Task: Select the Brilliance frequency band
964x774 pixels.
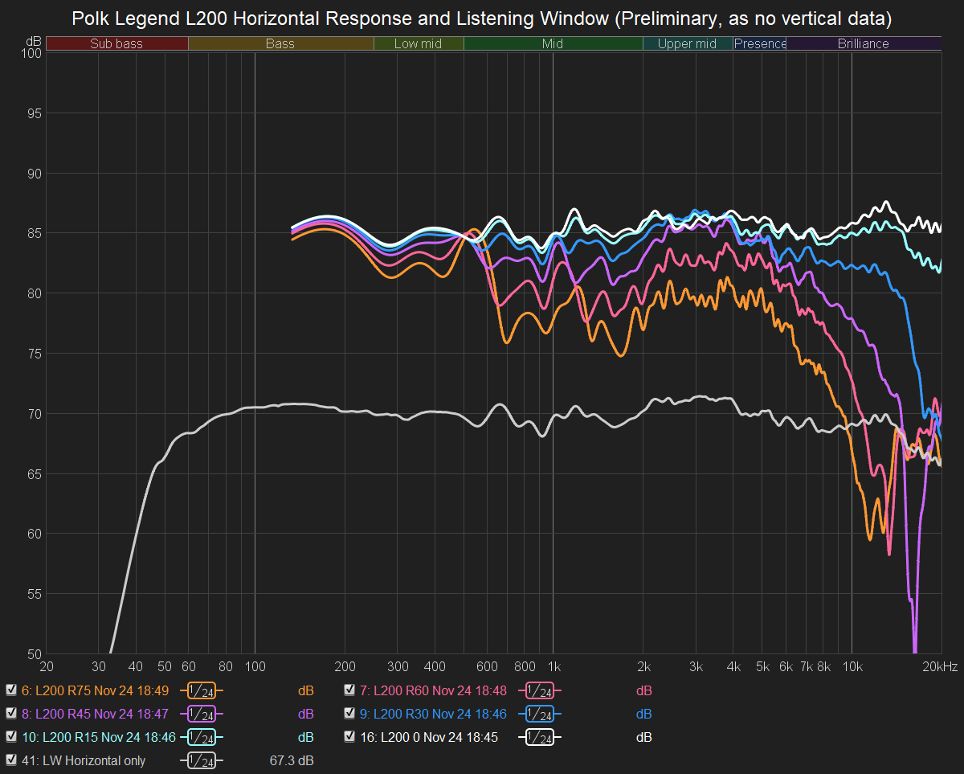Action: (864, 43)
